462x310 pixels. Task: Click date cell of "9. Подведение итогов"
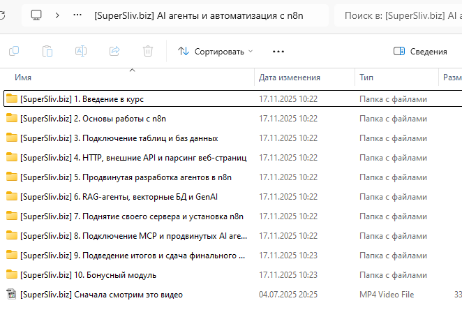click(x=288, y=255)
